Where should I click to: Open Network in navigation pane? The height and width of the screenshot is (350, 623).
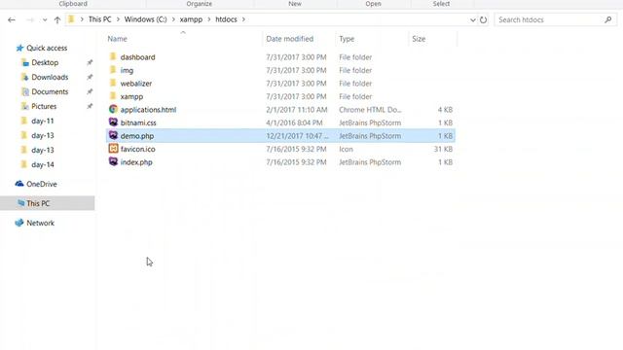coord(40,223)
